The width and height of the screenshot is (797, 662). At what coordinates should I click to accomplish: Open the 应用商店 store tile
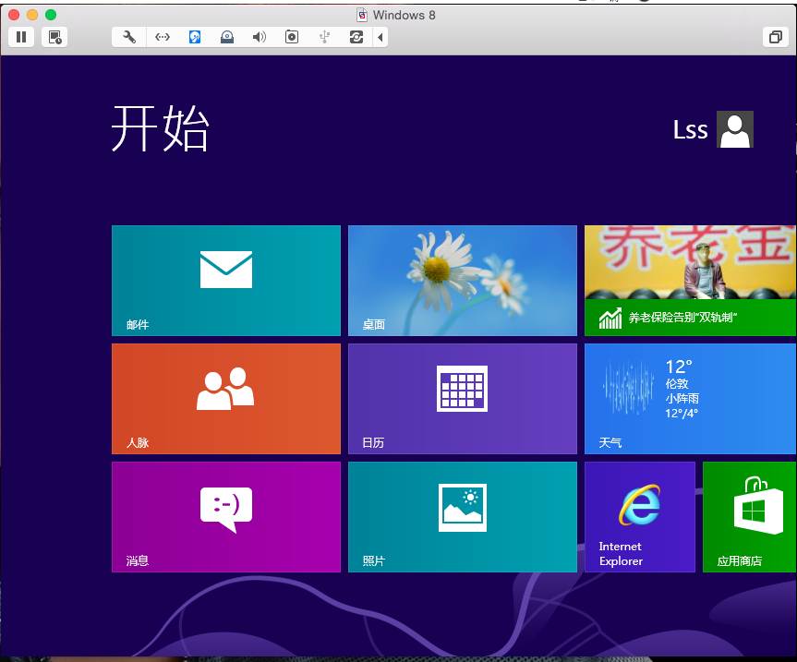coord(749,517)
